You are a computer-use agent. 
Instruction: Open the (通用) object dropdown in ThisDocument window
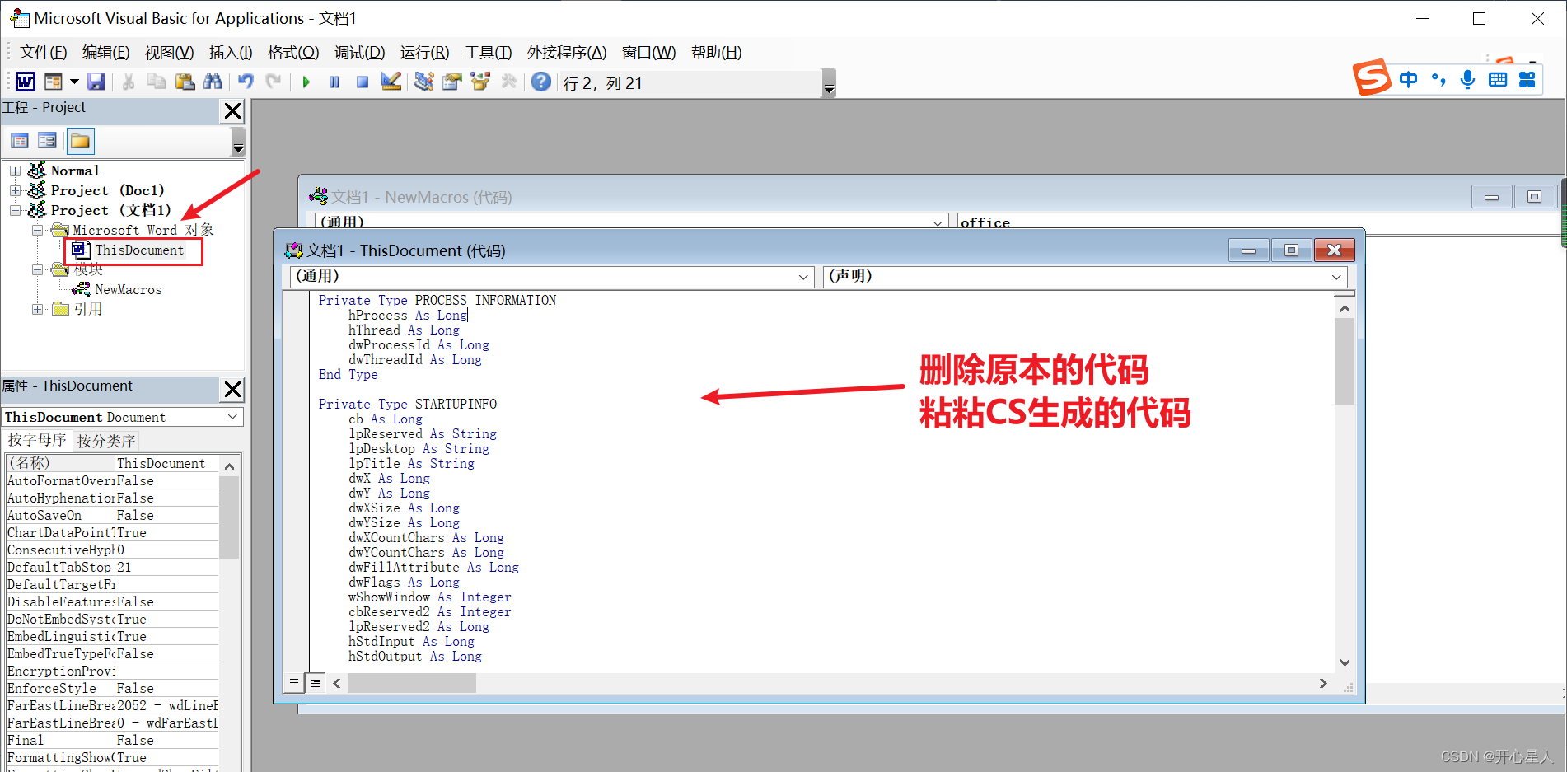(x=803, y=277)
